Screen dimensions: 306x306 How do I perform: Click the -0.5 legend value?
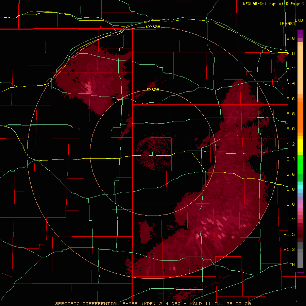[289, 235]
